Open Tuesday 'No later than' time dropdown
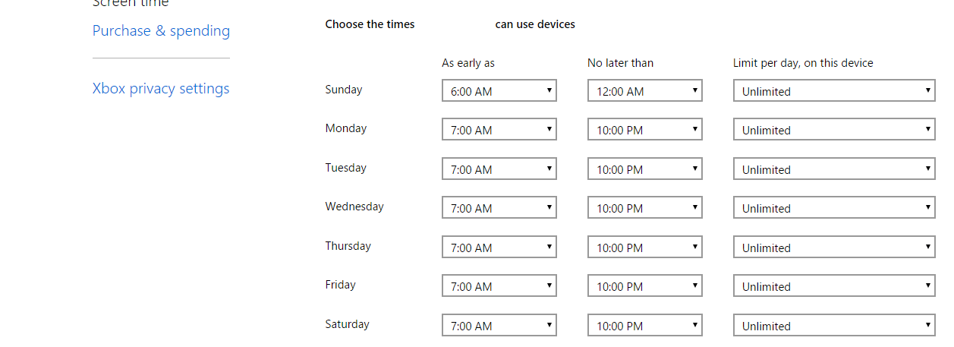The width and height of the screenshot is (954, 347). 645,169
